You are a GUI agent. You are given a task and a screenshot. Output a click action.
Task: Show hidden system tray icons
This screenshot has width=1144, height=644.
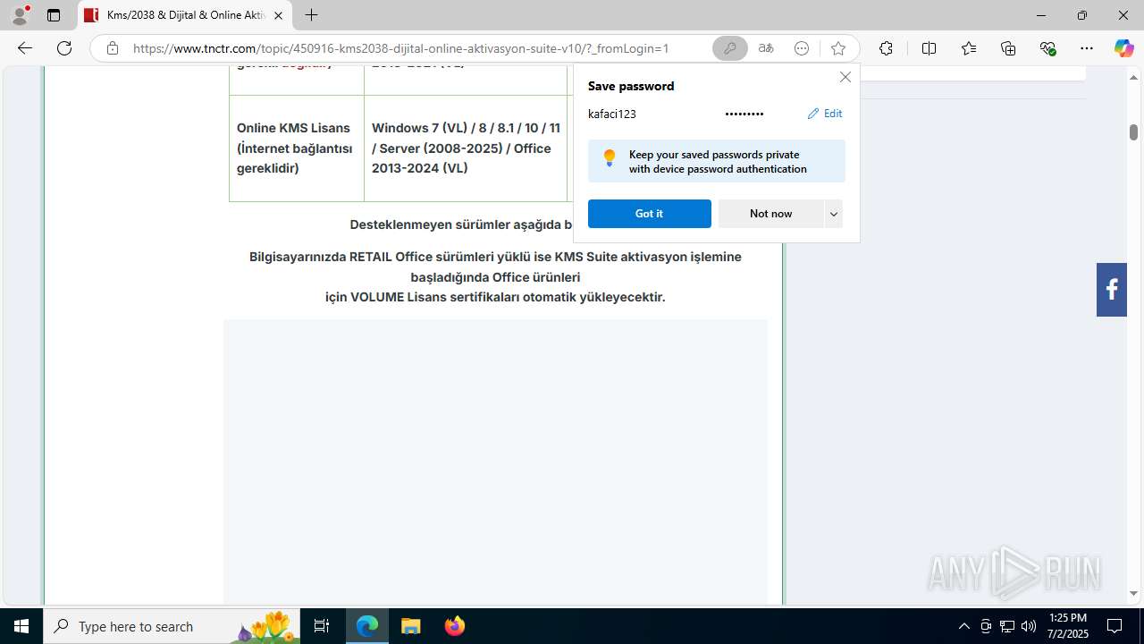pos(963,626)
